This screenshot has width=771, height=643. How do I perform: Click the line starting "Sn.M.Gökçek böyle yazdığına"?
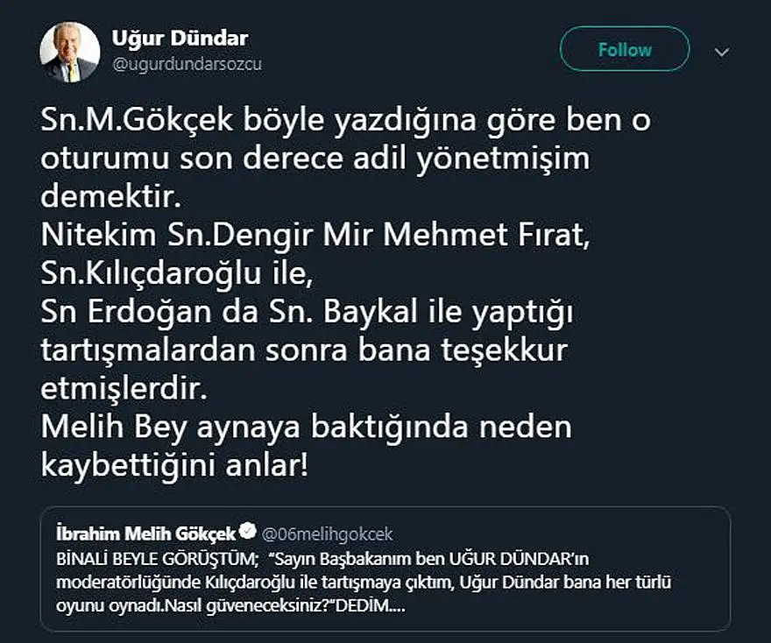pos(346,122)
